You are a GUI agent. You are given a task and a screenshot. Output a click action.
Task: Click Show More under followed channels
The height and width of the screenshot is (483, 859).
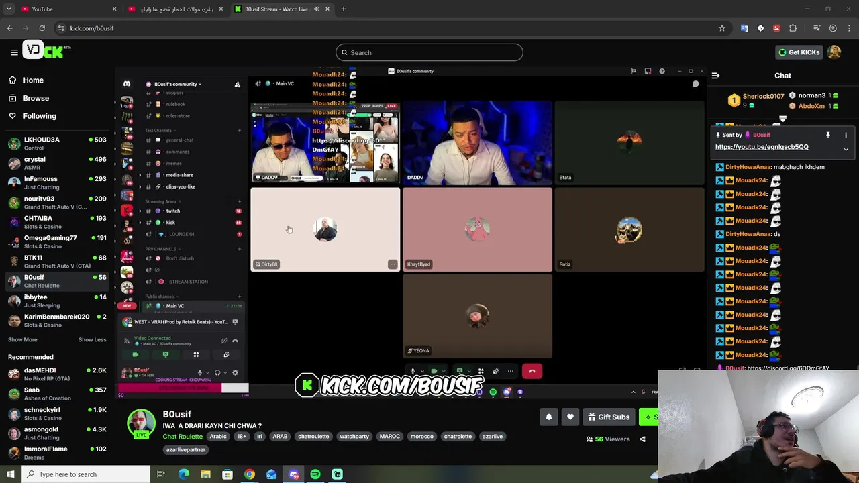[22, 339]
